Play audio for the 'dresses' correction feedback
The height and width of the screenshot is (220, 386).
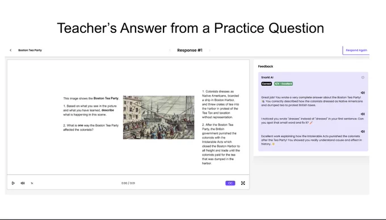tap(363, 114)
